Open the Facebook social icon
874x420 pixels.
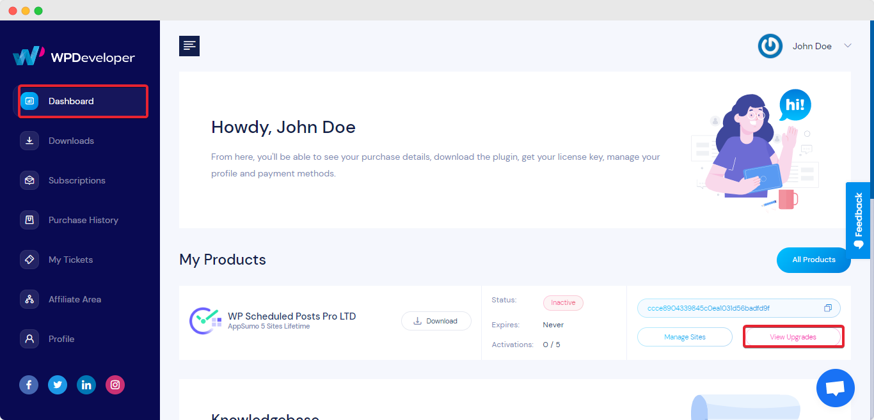click(29, 385)
